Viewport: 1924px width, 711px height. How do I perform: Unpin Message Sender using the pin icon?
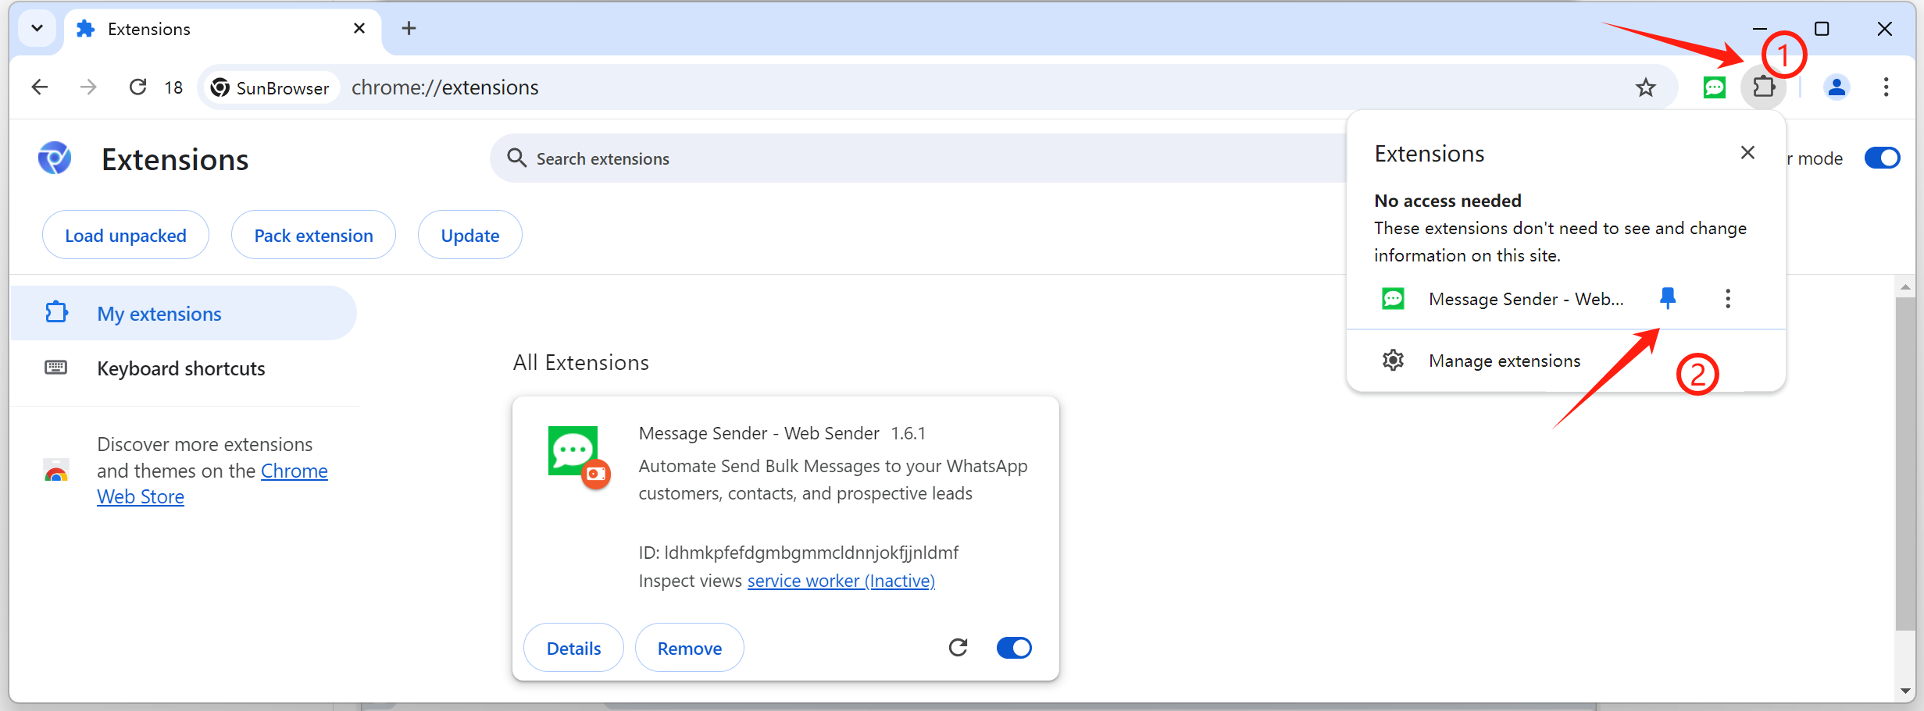point(1667,298)
